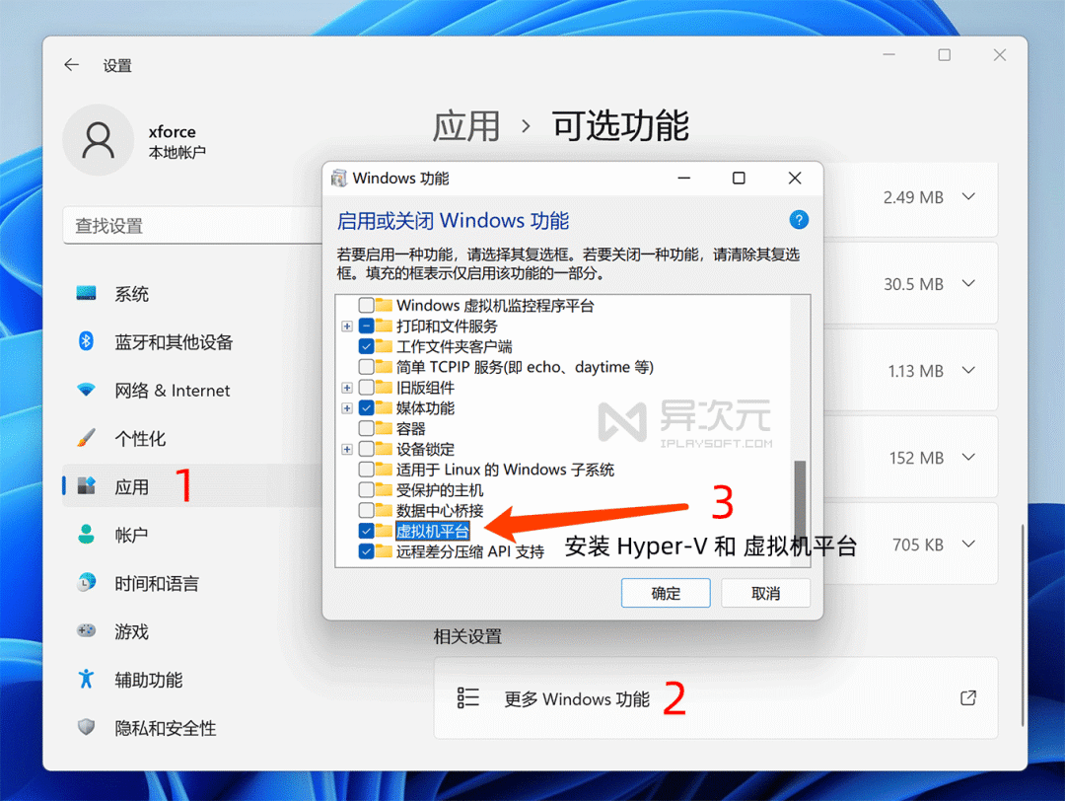Click 确定 in Windows 功能 dialog
The height and width of the screenshot is (801, 1065).
pos(666,593)
